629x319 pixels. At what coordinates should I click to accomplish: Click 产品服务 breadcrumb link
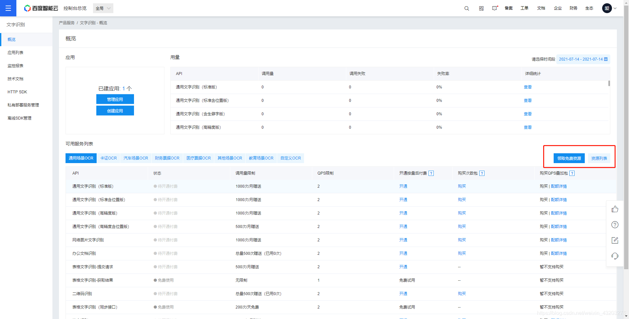(x=67, y=23)
